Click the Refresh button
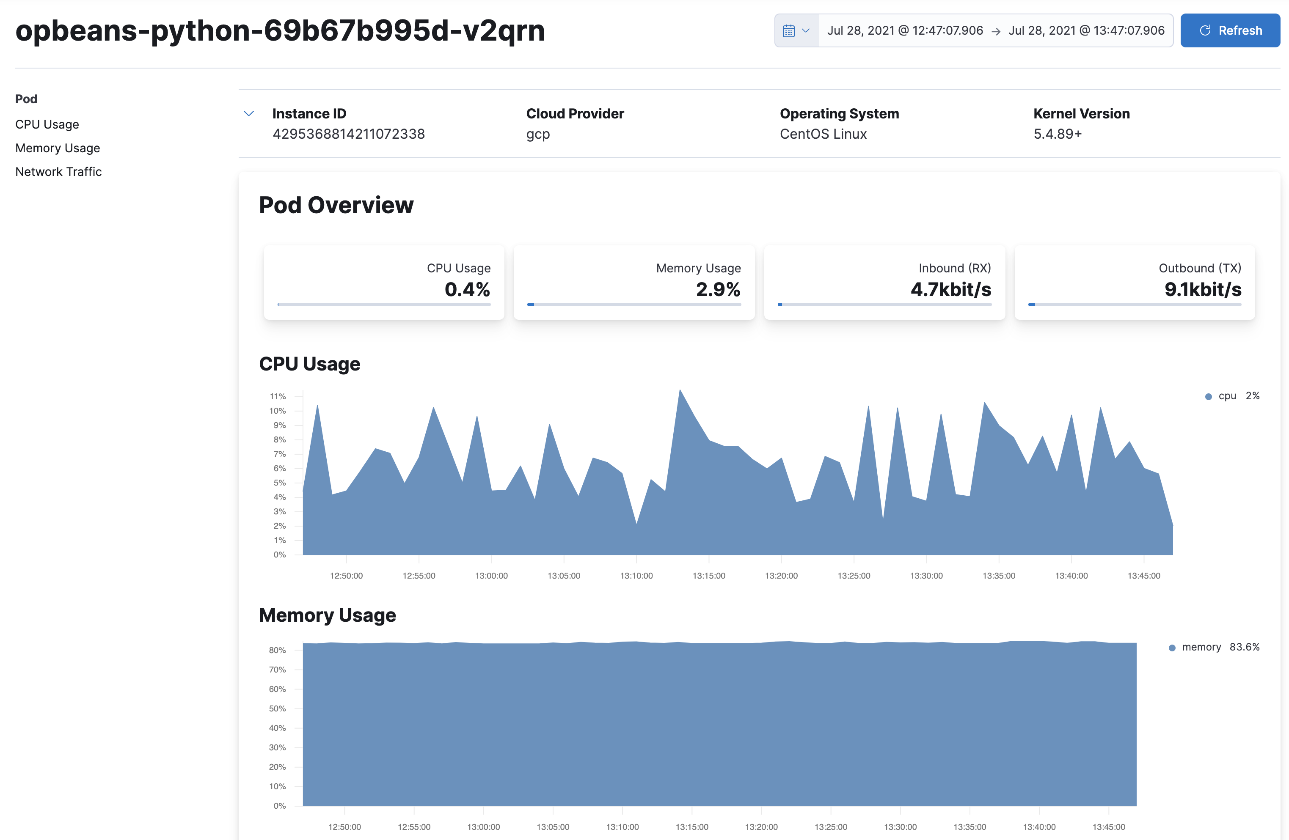Screen dimensions: 1289x840 (1230, 30)
